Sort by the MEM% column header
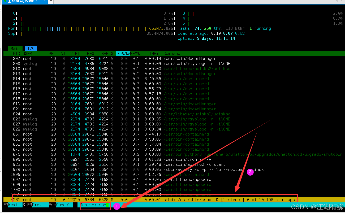 point(135,54)
